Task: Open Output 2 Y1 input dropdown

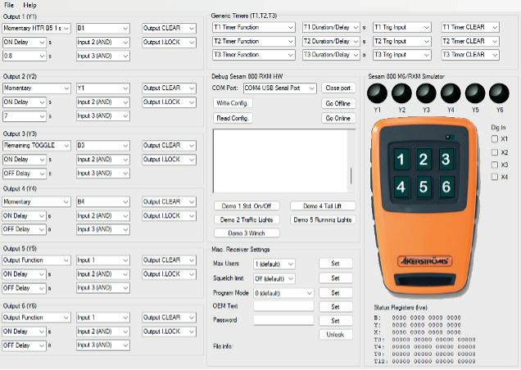Action: click(x=102, y=88)
